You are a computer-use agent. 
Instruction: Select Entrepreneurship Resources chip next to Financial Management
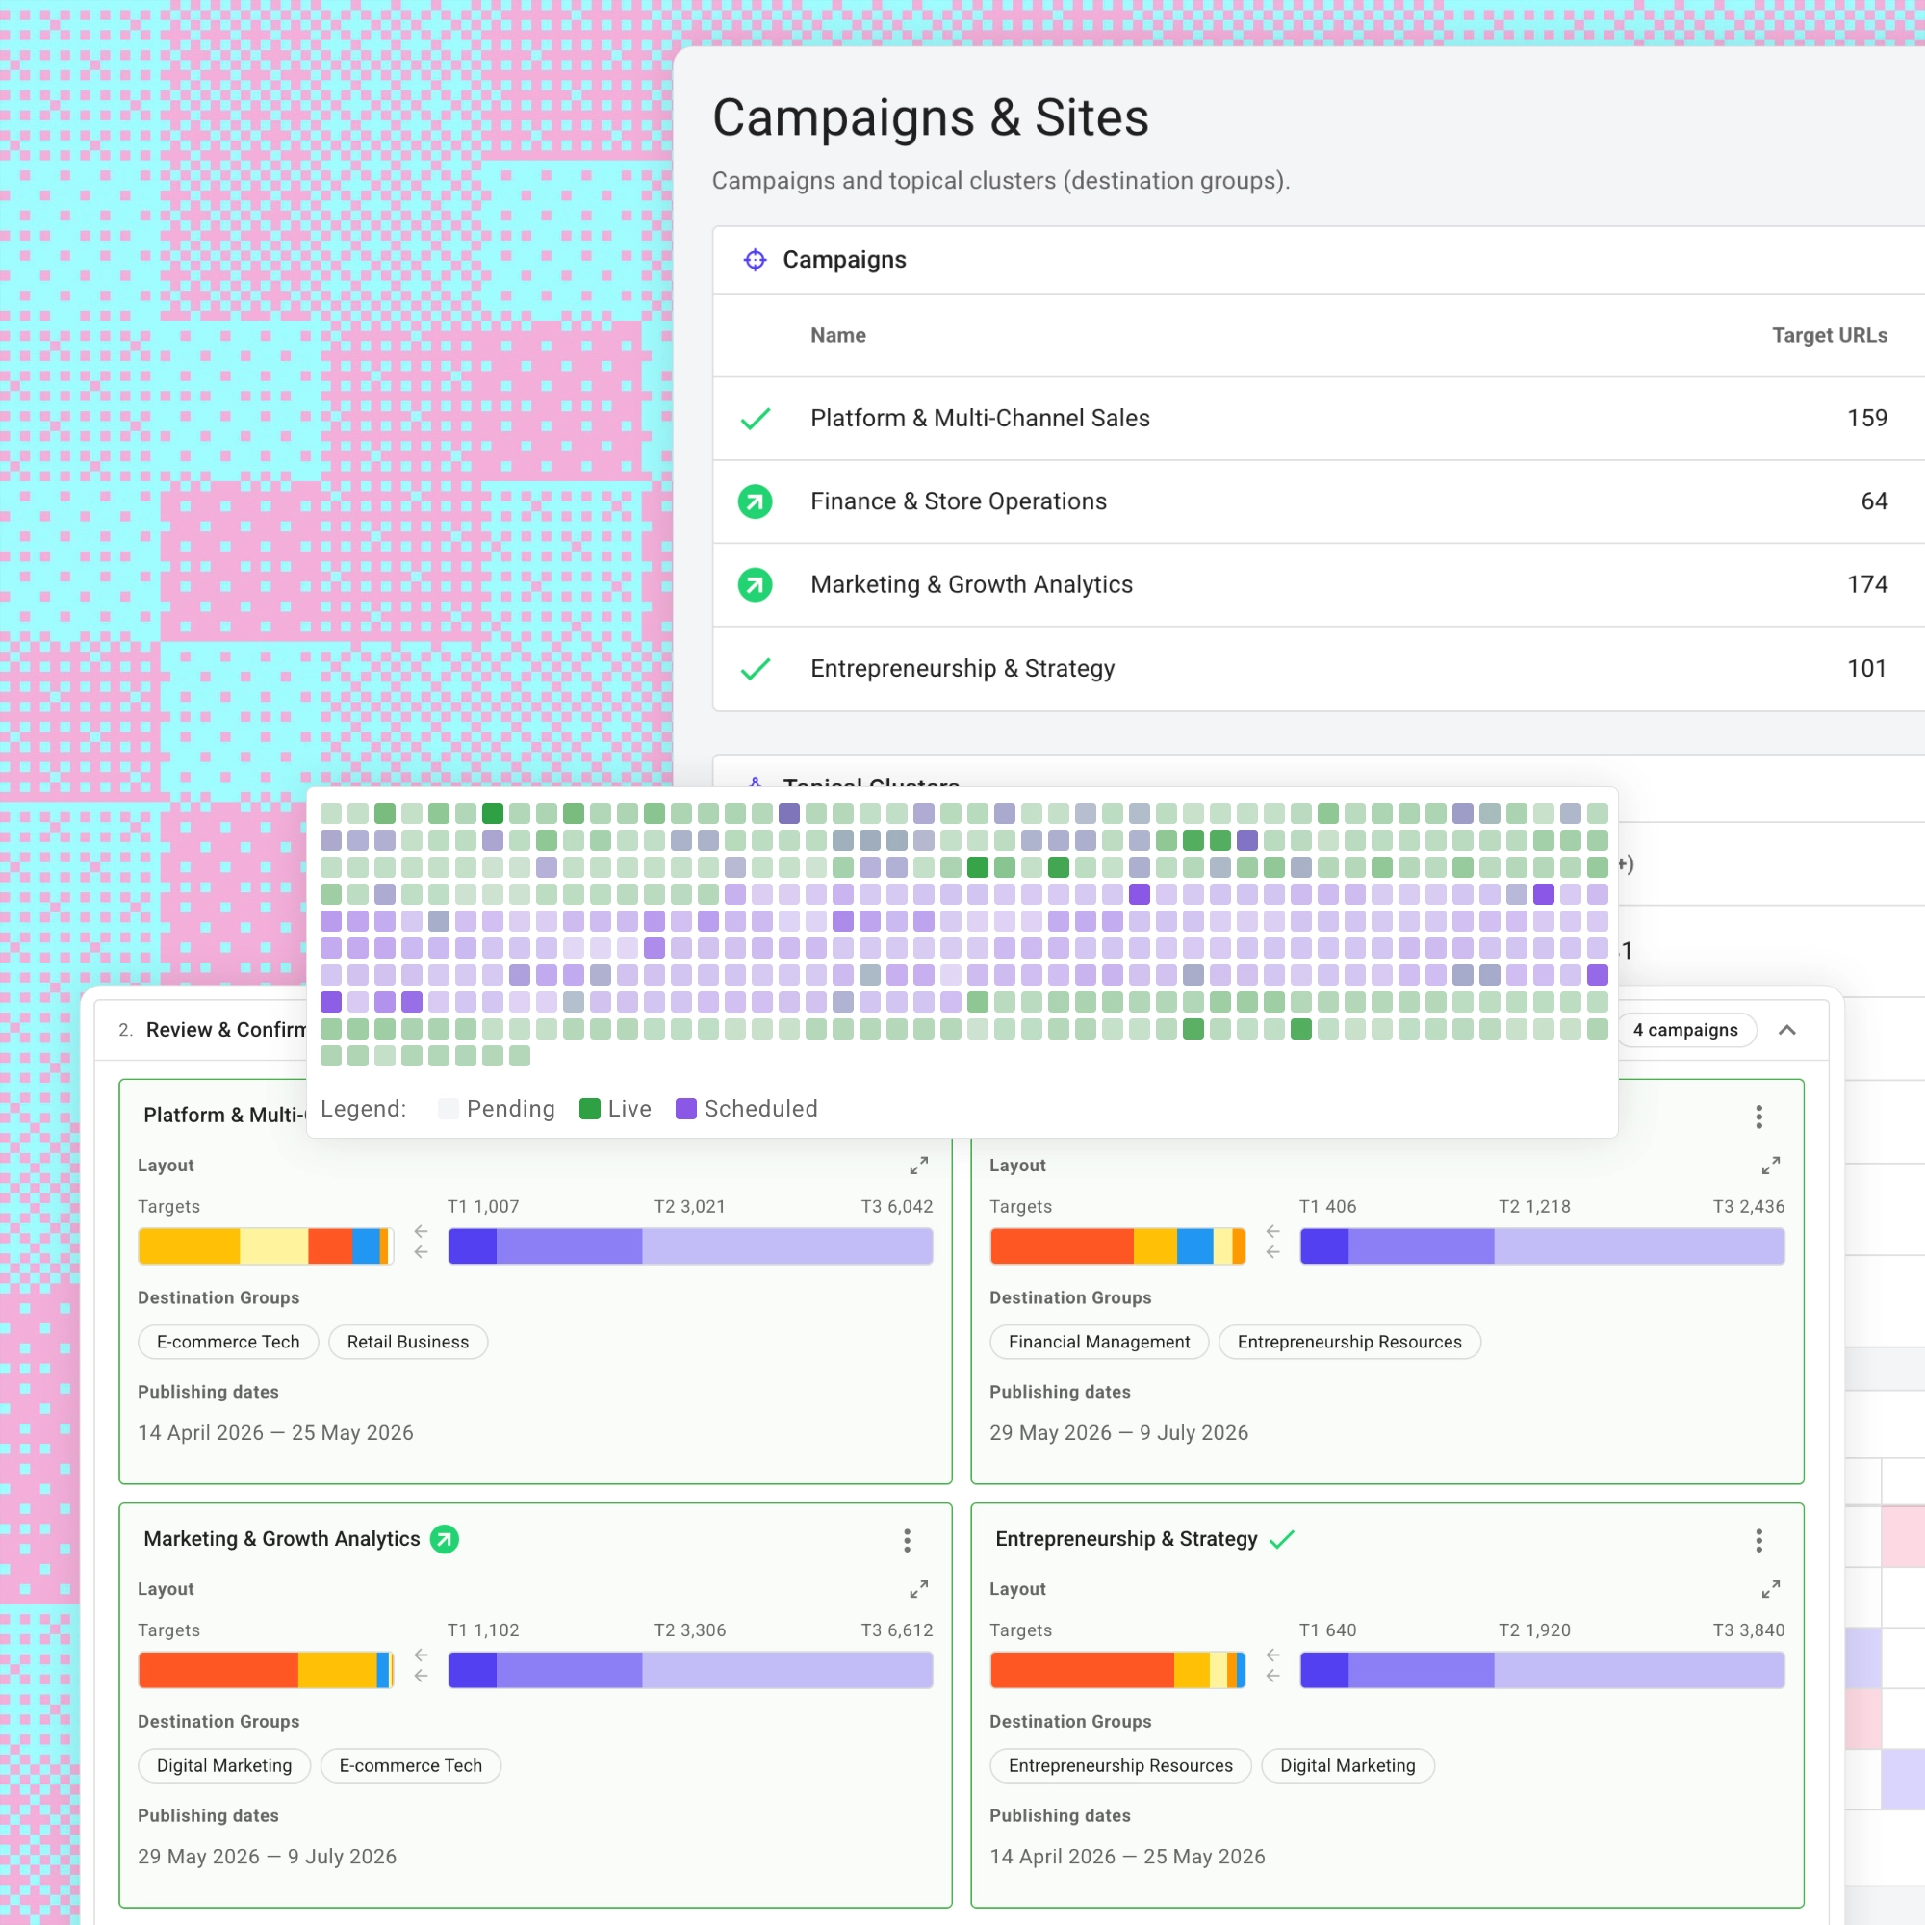point(1349,1342)
